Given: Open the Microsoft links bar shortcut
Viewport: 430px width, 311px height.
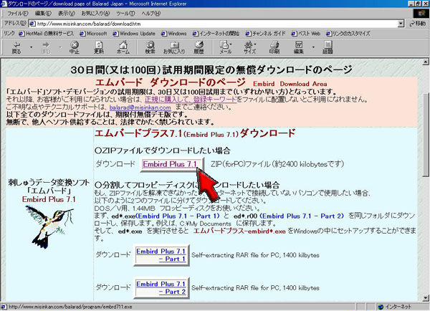Looking at the screenshot, I should click(93, 34).
